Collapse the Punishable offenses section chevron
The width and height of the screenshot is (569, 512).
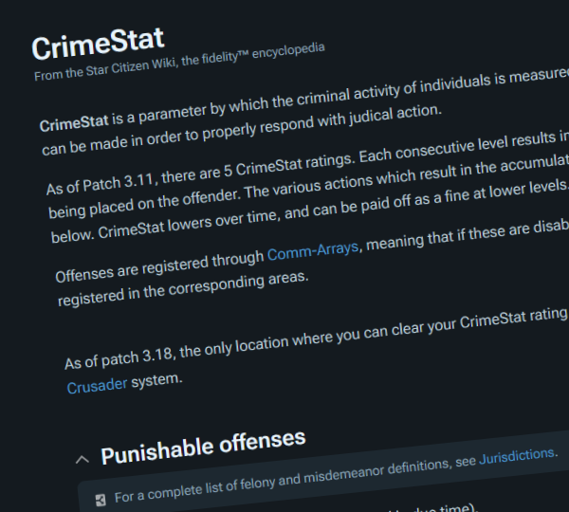[x=83, y=460]
